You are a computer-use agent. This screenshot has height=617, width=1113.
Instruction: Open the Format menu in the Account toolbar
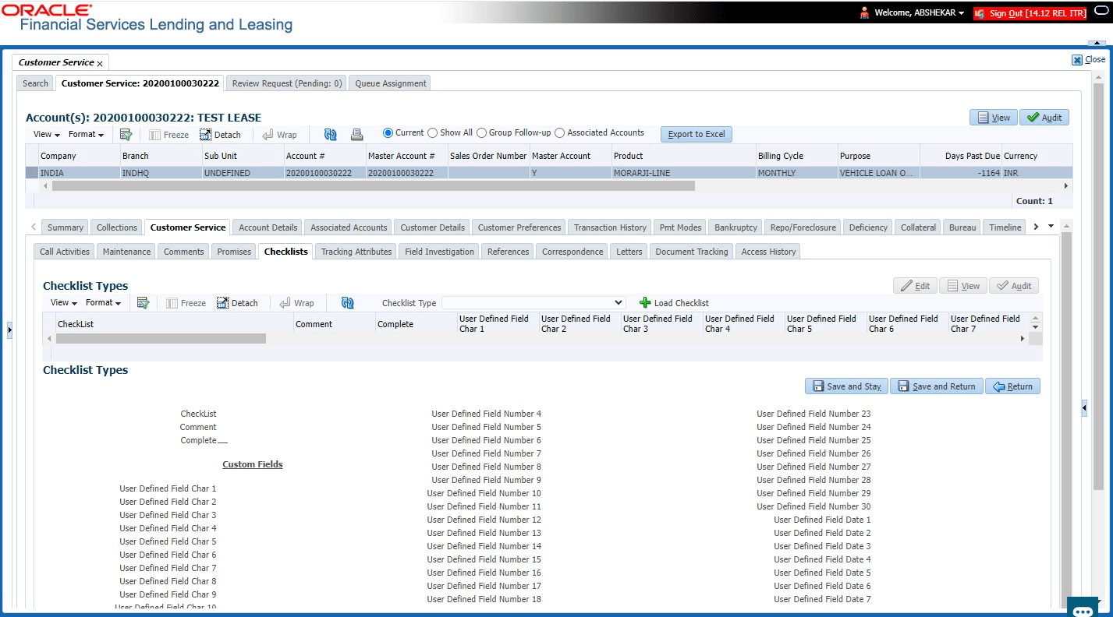[86, 135]
